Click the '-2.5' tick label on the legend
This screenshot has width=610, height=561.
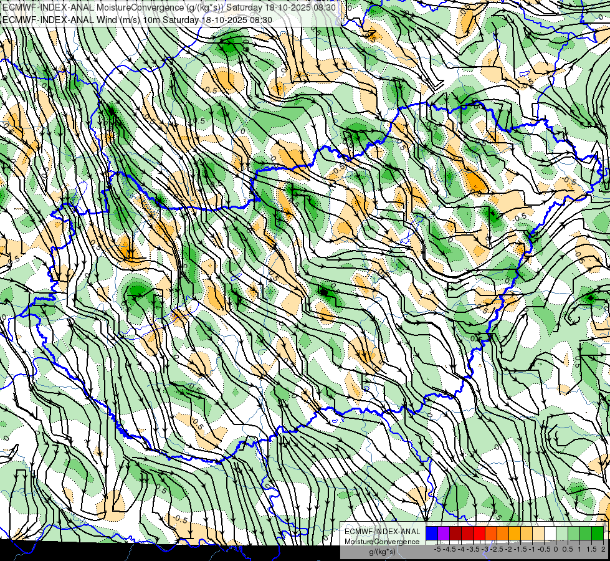497,549
